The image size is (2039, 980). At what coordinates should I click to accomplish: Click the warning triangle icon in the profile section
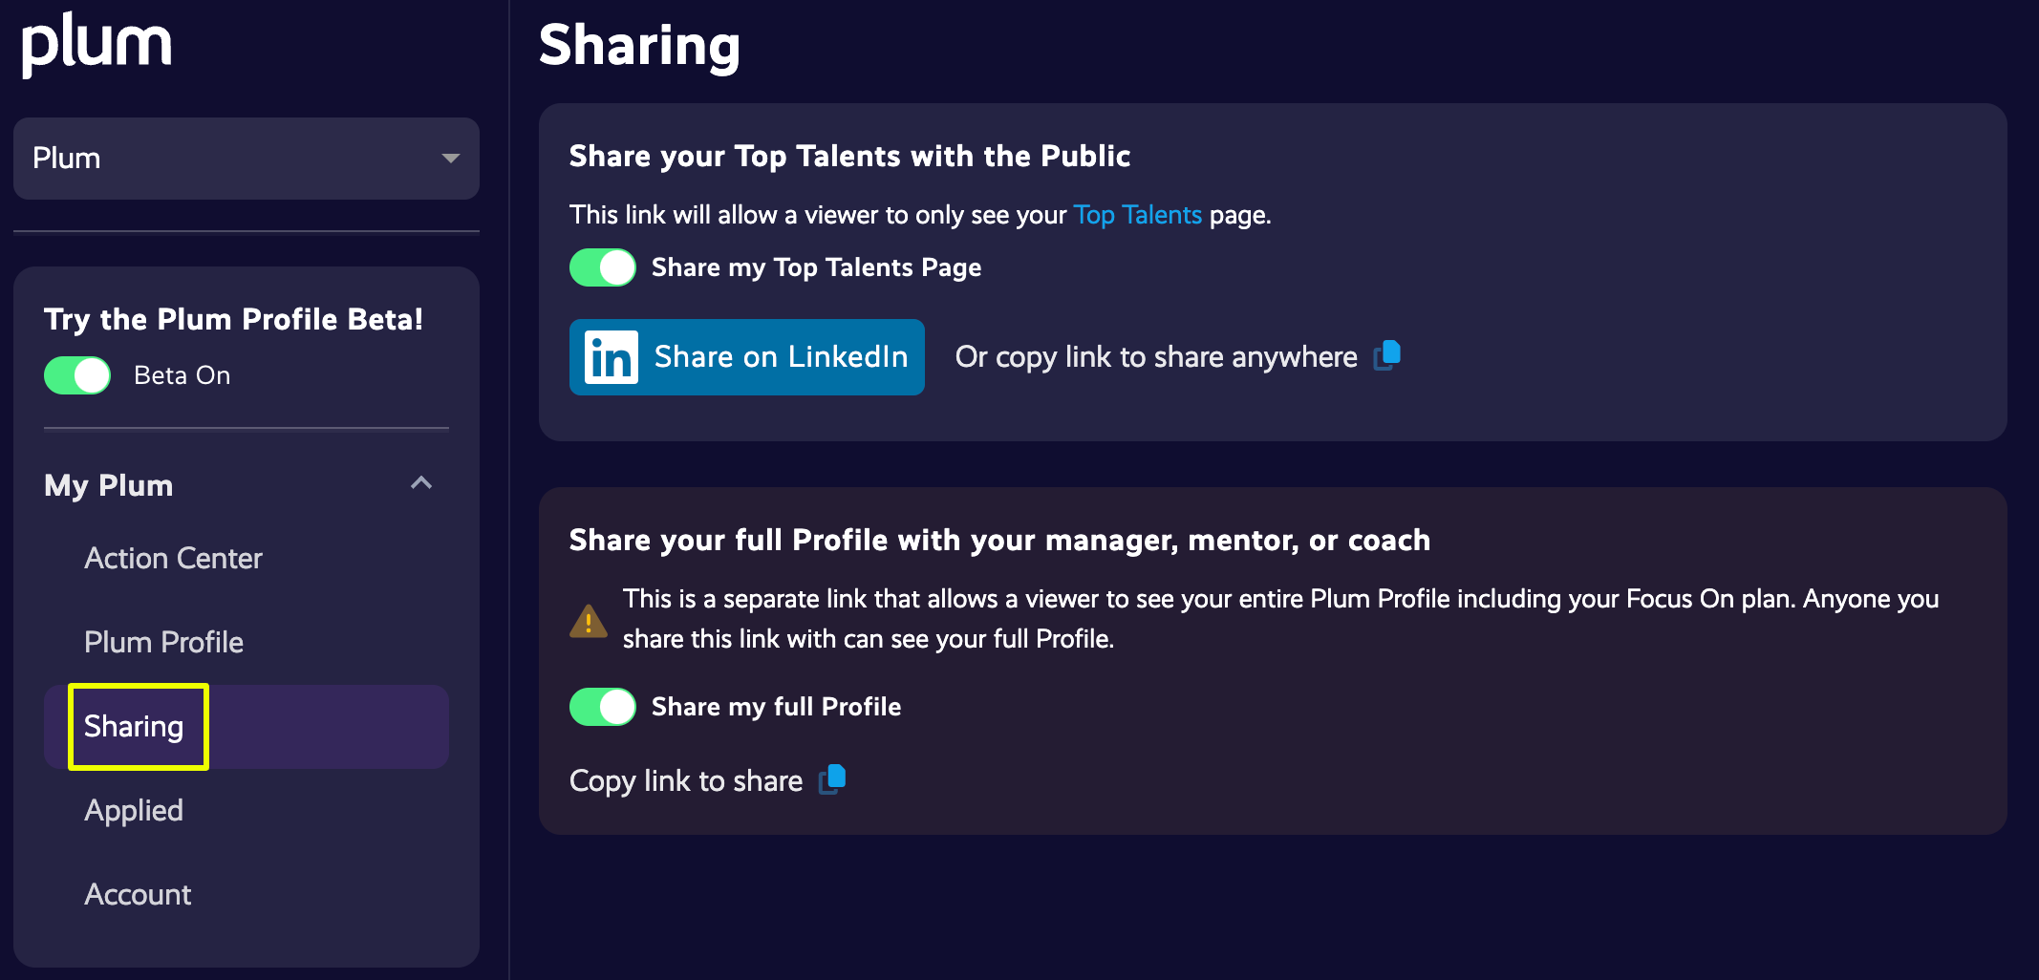(x=589, y=619)
